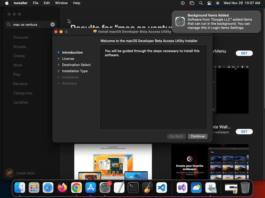Open the Help menu
The image size is (265, 198).
click(76, 3)
